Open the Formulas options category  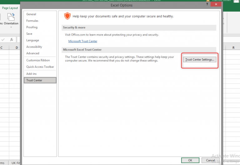32,21
